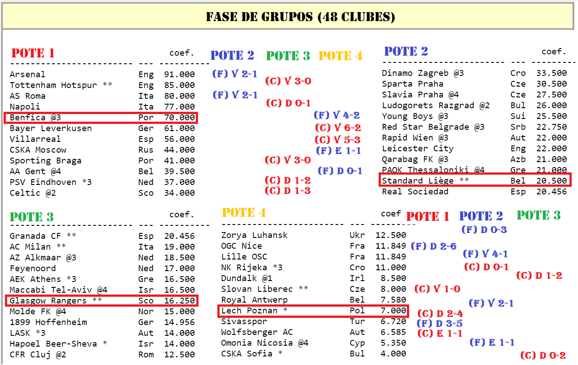Screen dimensions: 578x365
Task: Click the result "(C) E 1-1"
Action: click(x=440, y=333)
